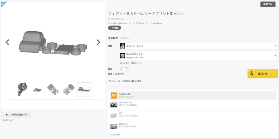This screenshot has width=279, height=139.
Task: Click the 価格：13,404円 price text
Action: [116, 74]
